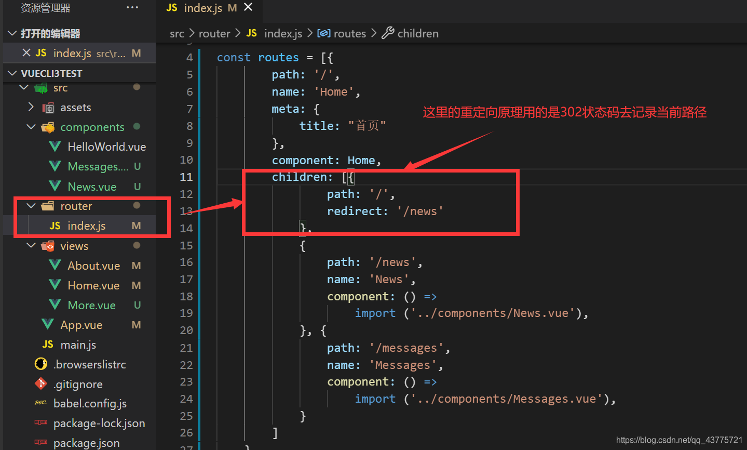This screenshot has width=747, height=450.
Task: Click line number 11 in the gutter
Action: tap(186, 177)
